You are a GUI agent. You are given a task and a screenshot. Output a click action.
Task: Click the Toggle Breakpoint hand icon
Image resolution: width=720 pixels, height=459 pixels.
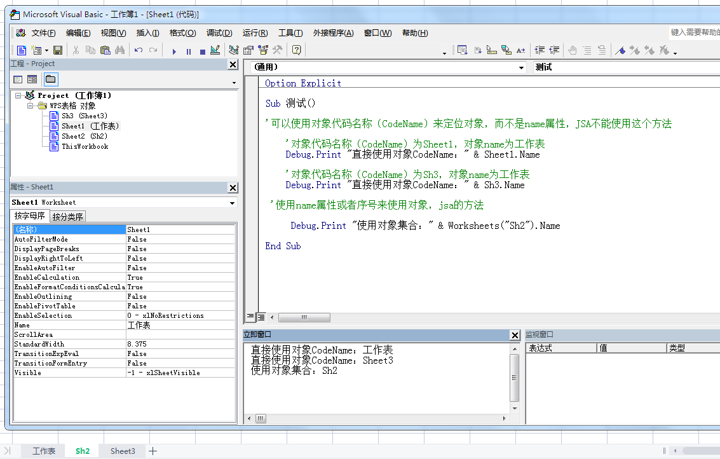point(573,50)
